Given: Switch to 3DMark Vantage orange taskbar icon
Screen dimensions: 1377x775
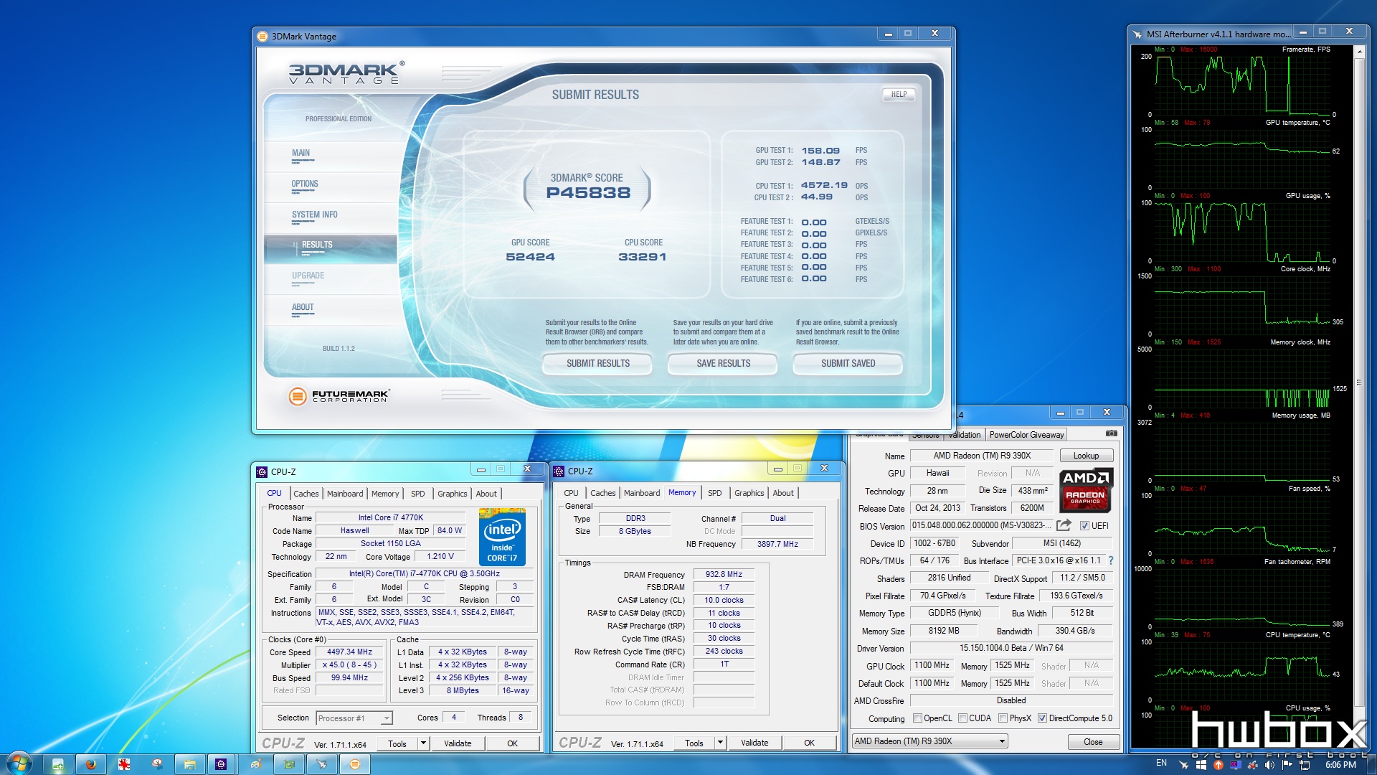Looking at the screenshot, I should (x=355, y=764).
